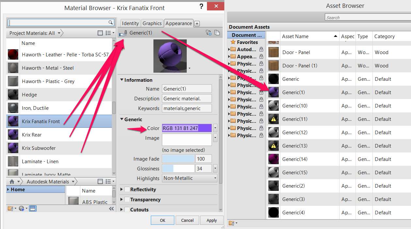This screenshot has width=411, height=229.
Task: Click the search magnifier in Material Browser
Action: pyautogui.click(x=111, y=22)
